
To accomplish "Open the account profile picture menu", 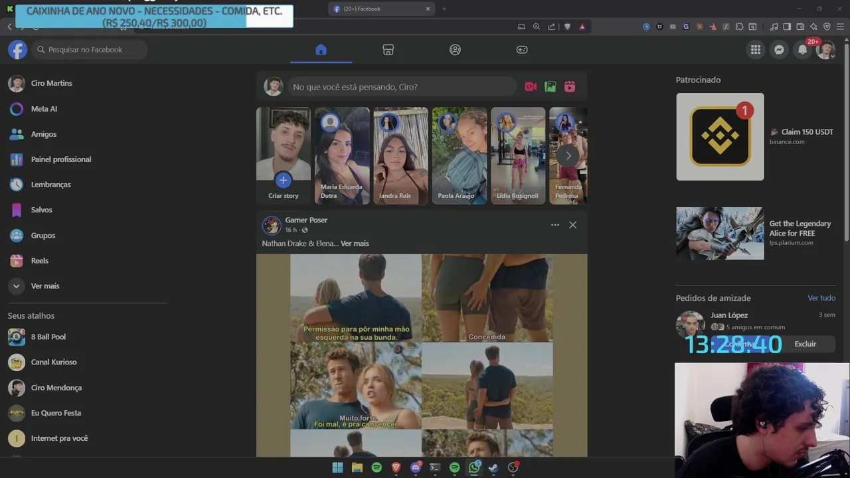I will [x=825, y=50].
